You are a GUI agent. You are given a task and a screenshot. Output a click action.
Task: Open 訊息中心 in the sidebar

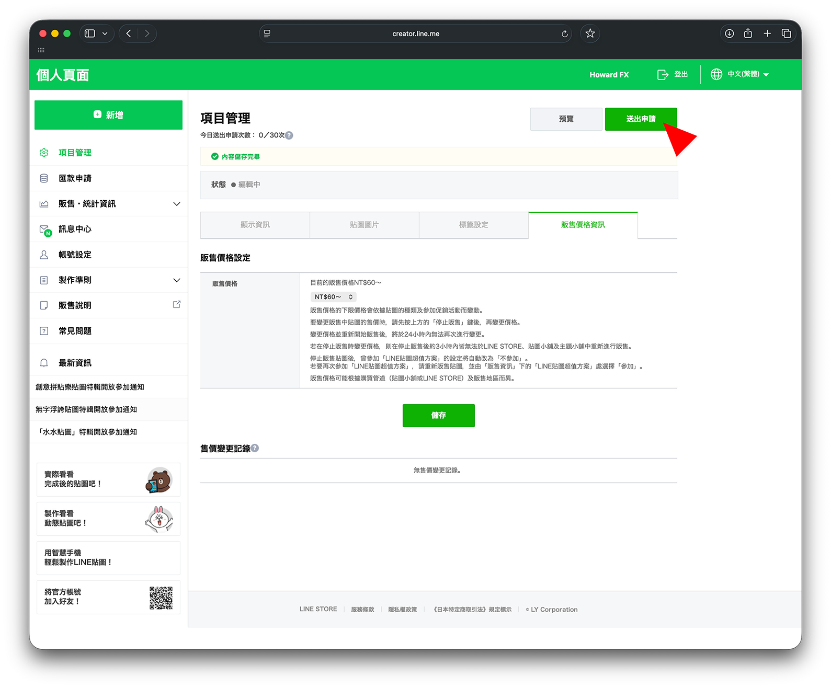[x=75, y=229]
